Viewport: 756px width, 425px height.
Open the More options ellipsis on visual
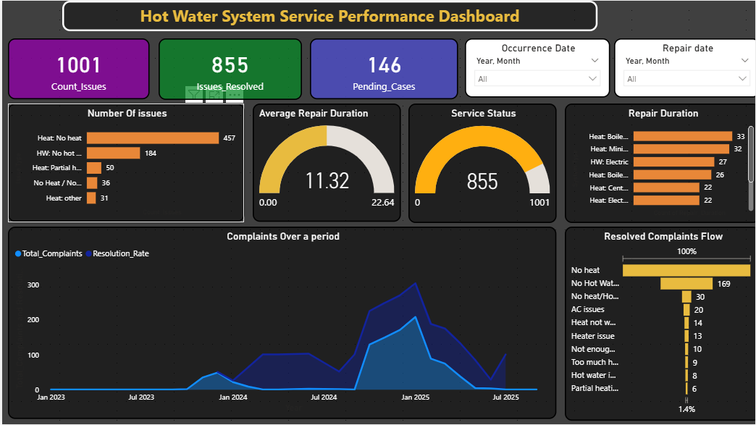pos(235,94)
